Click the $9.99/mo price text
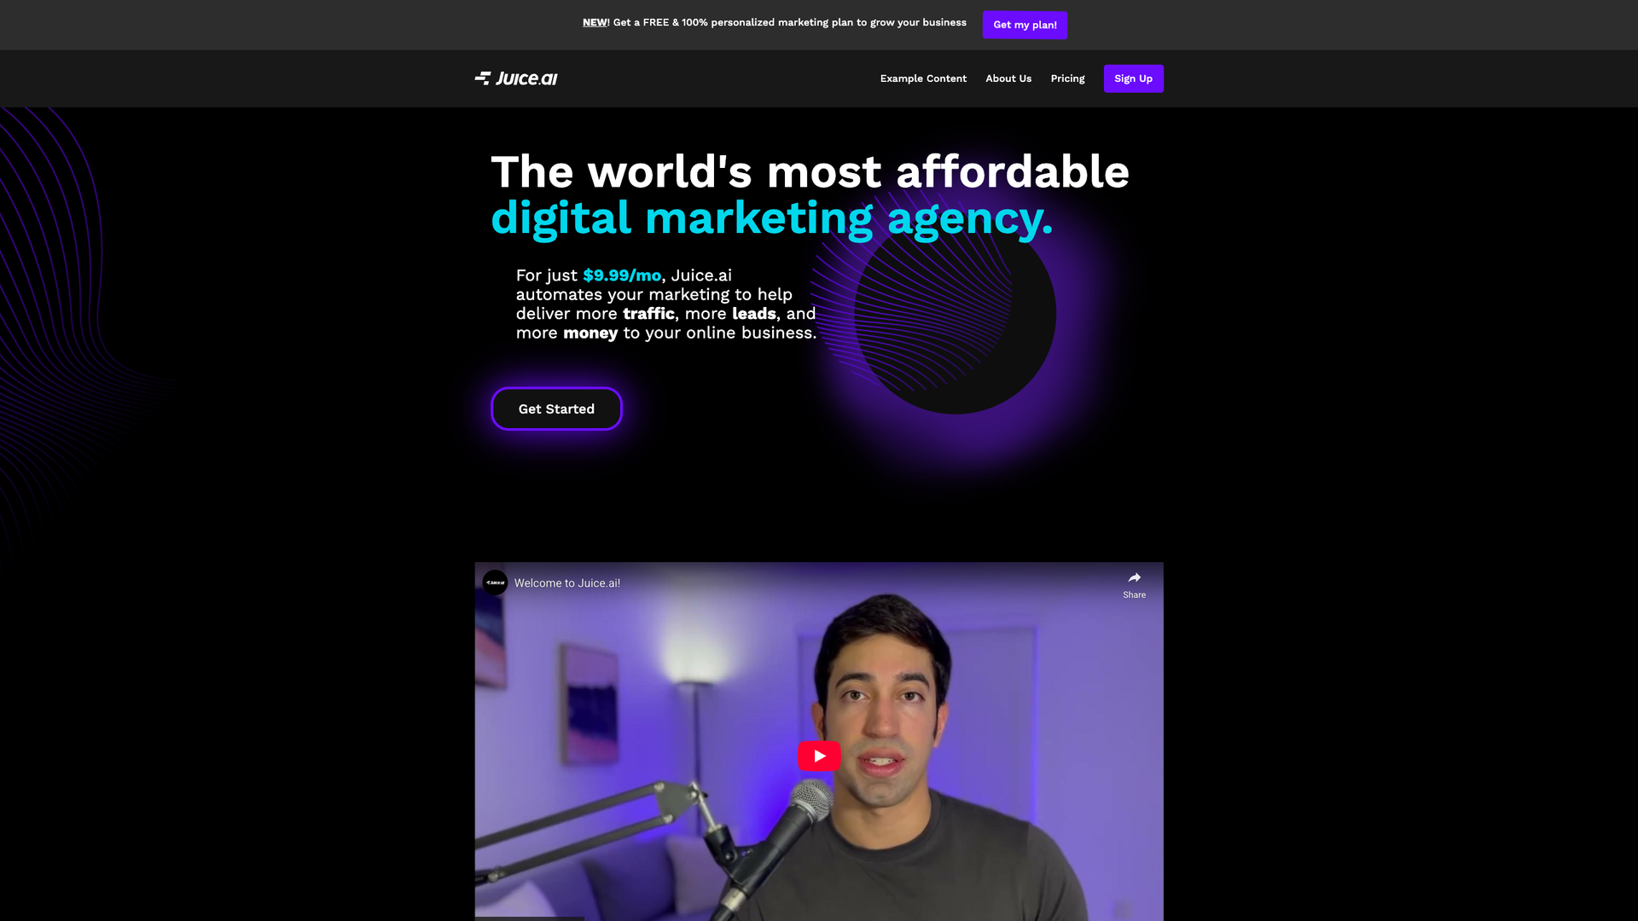This screenshot has height=921, width=1638. [622, 275]
